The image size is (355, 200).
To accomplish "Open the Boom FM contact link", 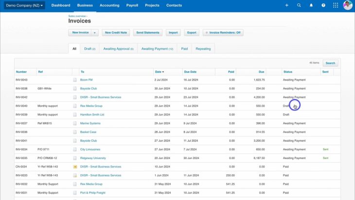I will point(86,80).
